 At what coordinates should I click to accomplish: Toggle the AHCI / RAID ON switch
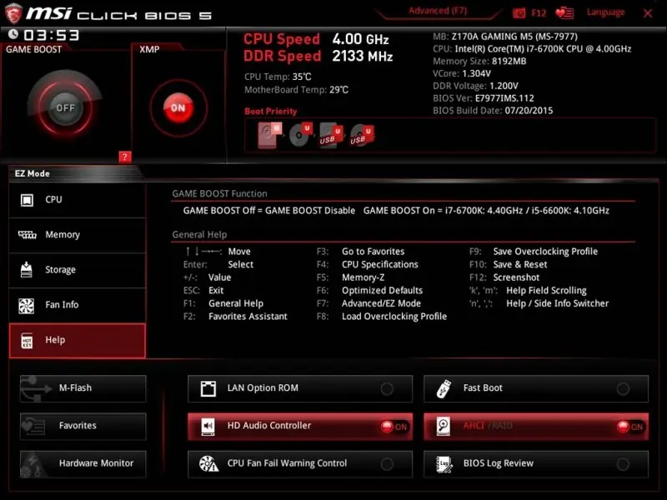pos(630,427)
